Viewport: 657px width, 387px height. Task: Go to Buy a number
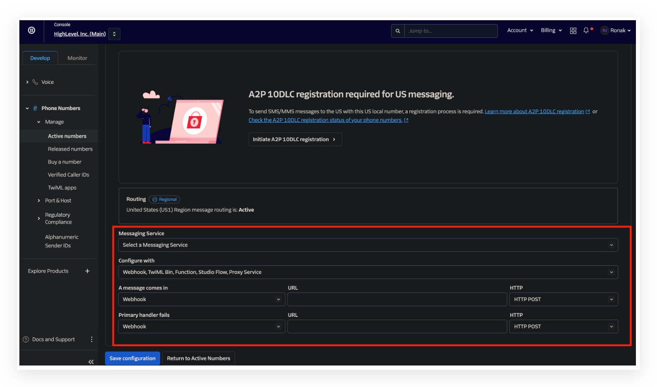click(x=65, y=162)
